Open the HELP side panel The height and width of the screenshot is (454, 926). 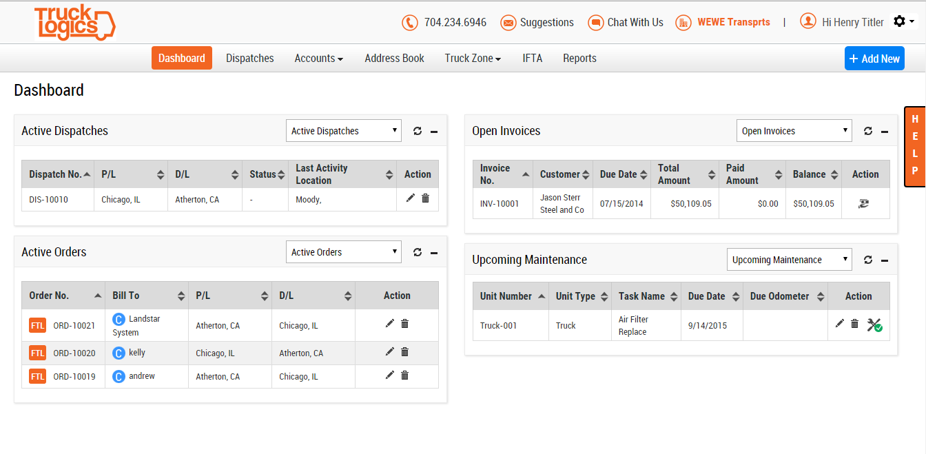(x=915, y=147)
